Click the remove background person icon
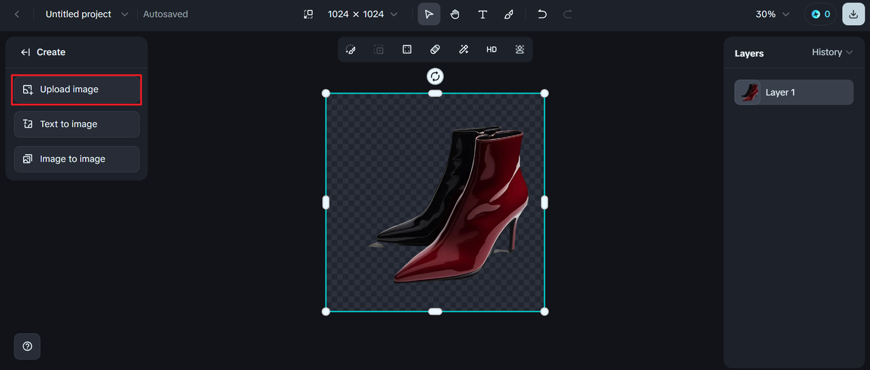Screen dimensions: 870x370 tap(520, 50)
